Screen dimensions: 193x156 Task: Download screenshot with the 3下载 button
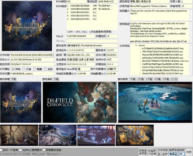(x=149, y=79)
